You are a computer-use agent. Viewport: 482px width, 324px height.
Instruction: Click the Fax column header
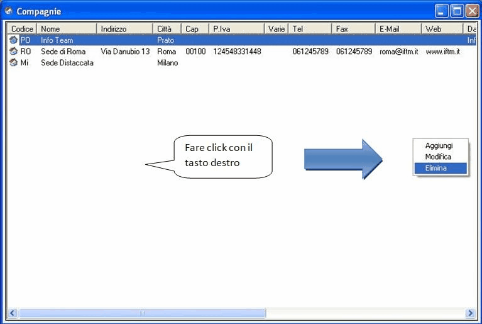point(354,29)
